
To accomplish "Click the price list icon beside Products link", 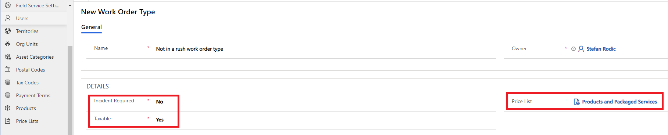I will point(576,102).
